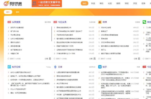Screen dimensions: 151x99
Task: Click 订阅 in the 头条搜索 card
Action: click(x=46, y=59)
